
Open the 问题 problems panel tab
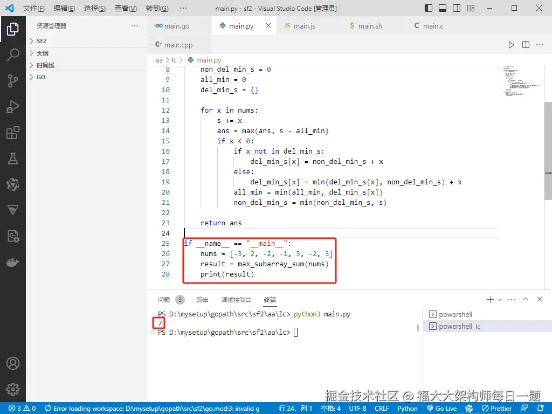pyautogui.click(x=164, y=300)
